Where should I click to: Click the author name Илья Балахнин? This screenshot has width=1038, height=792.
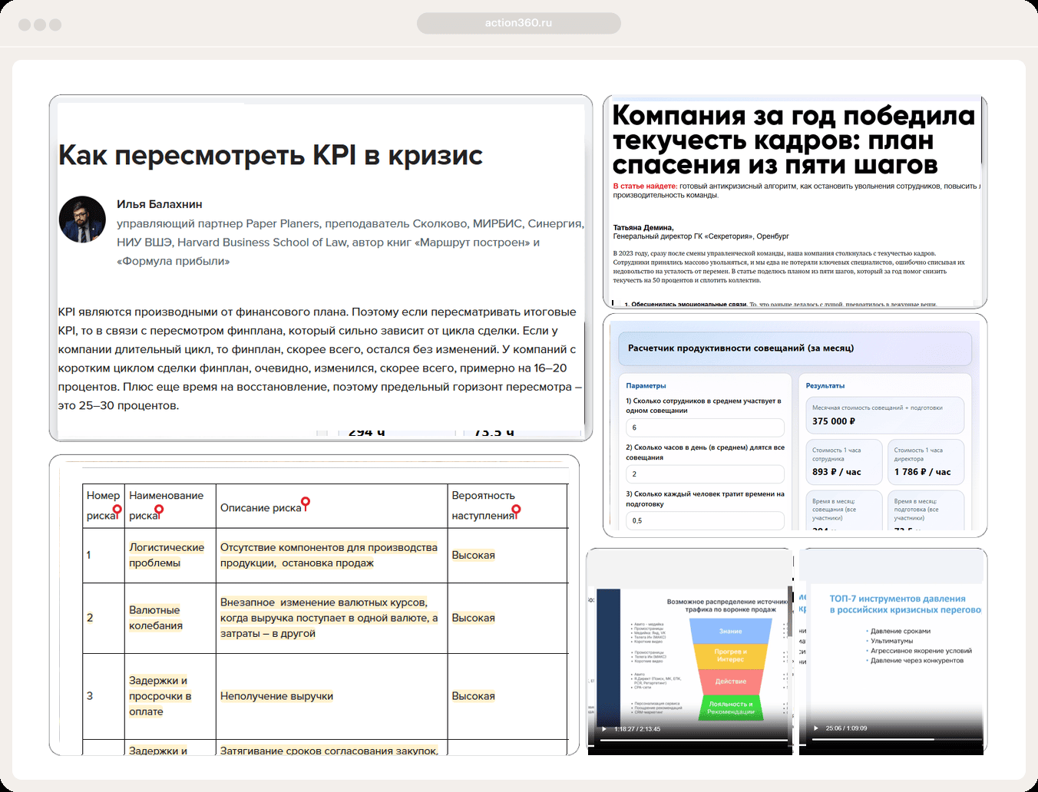pos(160,204)
